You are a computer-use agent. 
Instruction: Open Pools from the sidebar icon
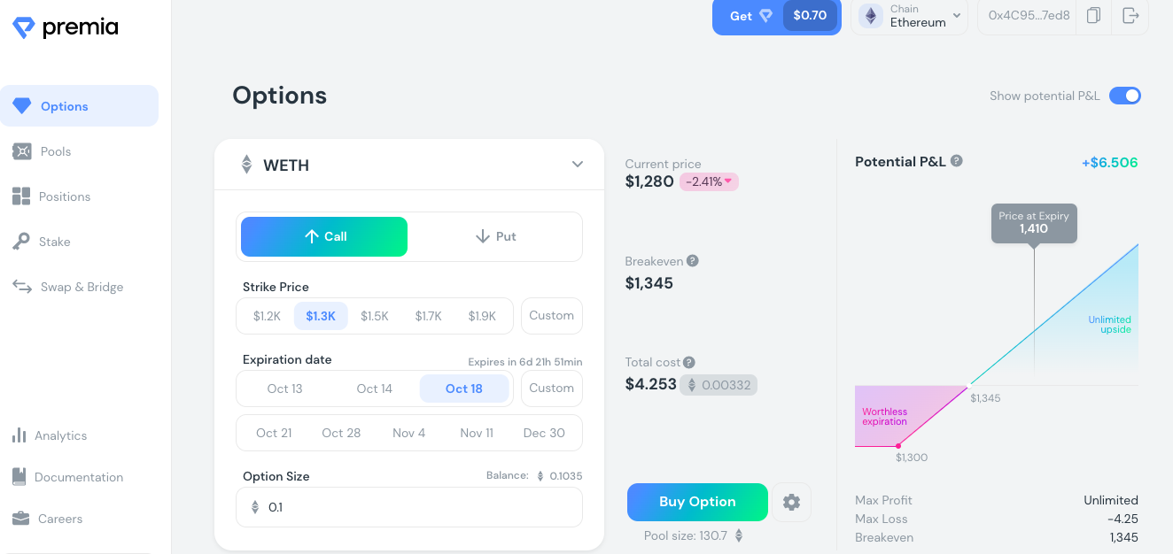21,151
